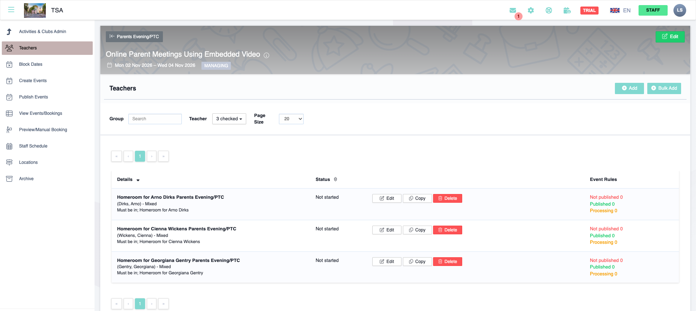Click the Group search field
Image resolution: width=696 pixels, height=311 pixels.
pos(155,119)
